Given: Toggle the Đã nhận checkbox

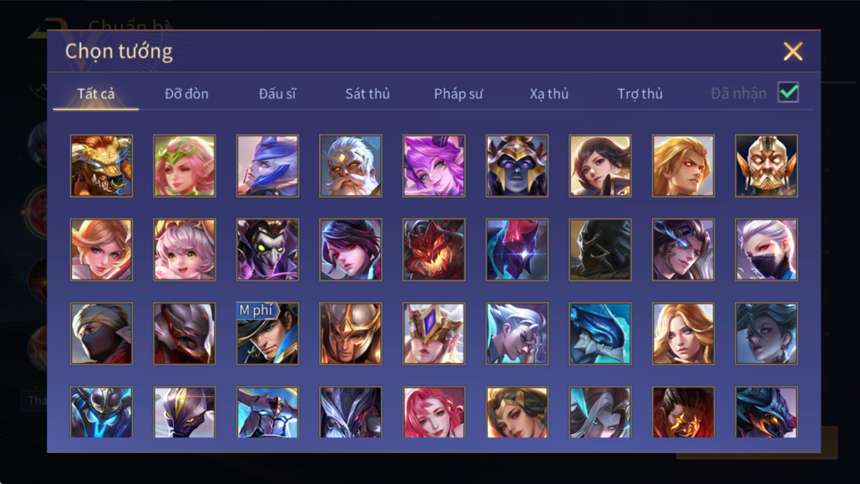Looking at the screenshot, I should pyautogui.click(x=788, y=93).
